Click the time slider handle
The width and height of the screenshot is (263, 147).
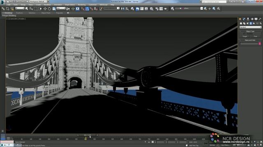tap(88, 135)
